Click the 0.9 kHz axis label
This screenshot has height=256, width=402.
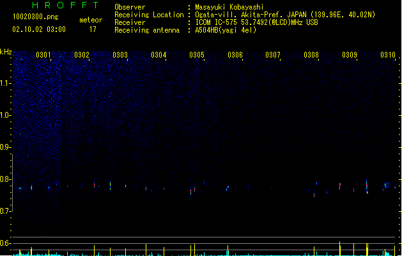[x=5, y=147]
